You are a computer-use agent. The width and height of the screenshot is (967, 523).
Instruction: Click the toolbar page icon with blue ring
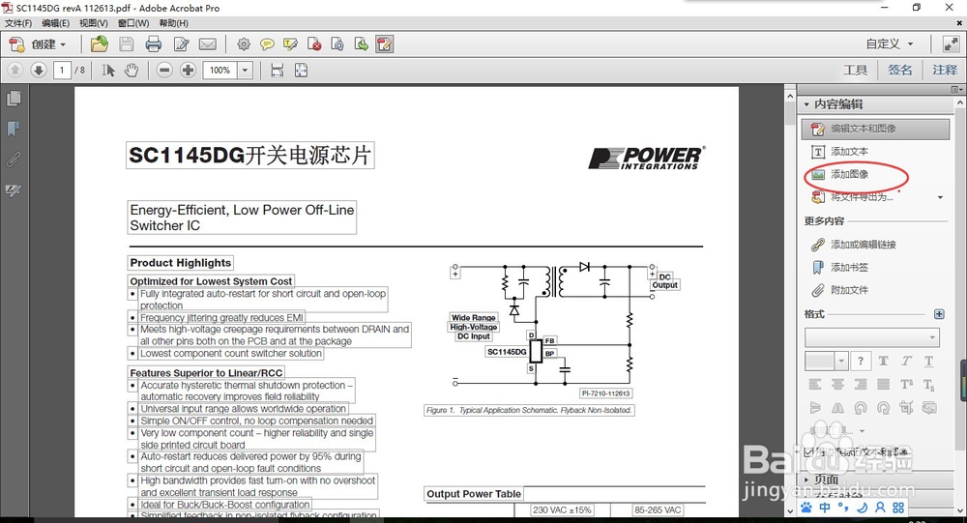pos(337,44)
